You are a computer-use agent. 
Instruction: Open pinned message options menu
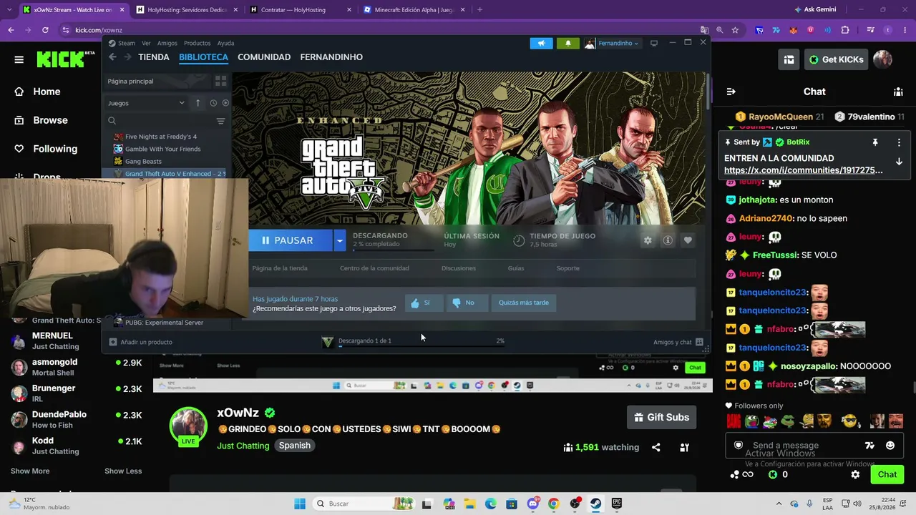click(x=899, y=142)
